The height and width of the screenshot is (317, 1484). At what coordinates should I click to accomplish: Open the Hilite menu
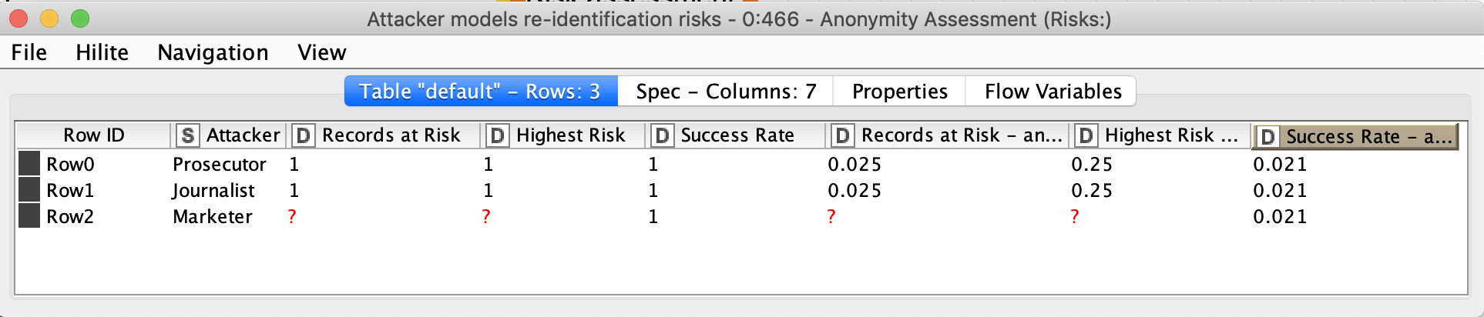[102, 52]
